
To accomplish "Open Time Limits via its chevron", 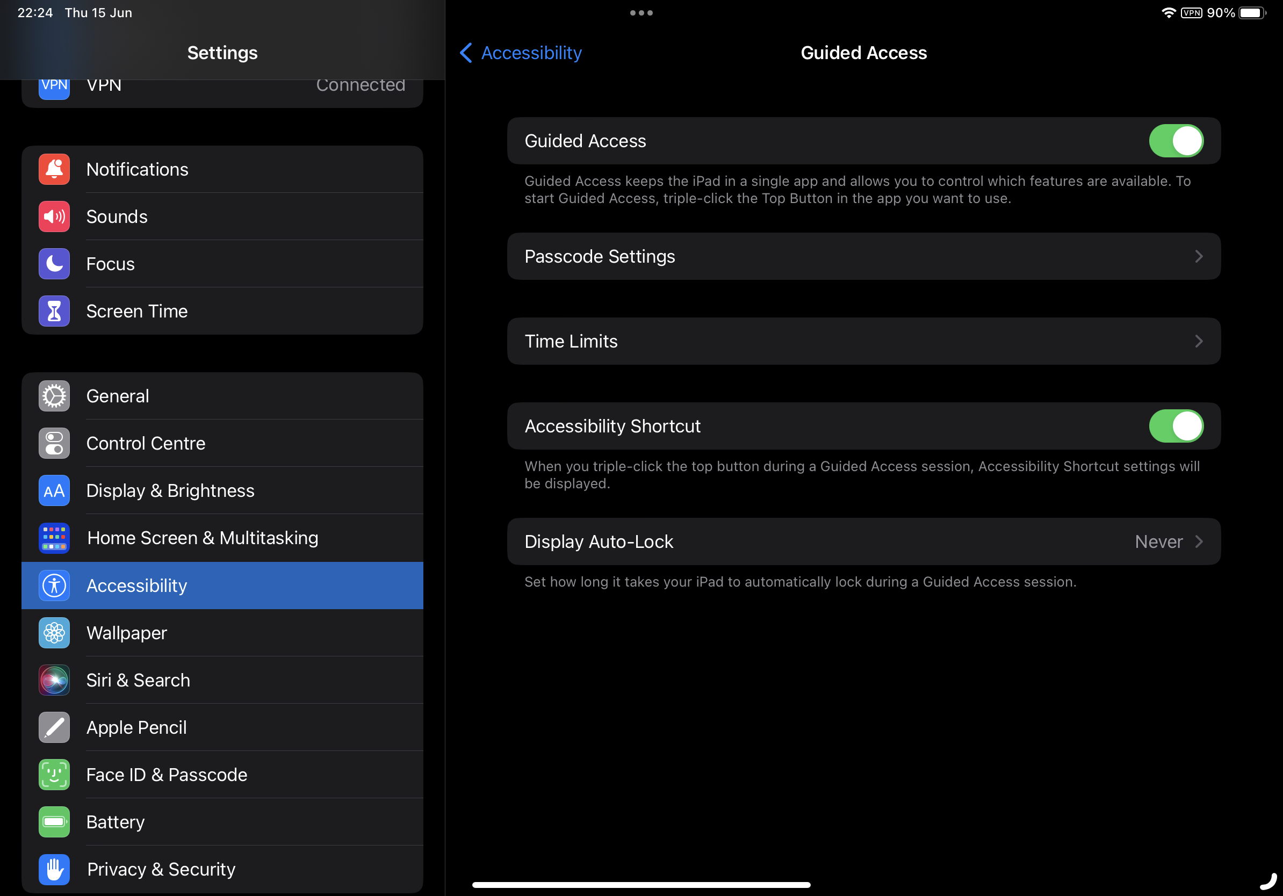I will [1199, 341].
